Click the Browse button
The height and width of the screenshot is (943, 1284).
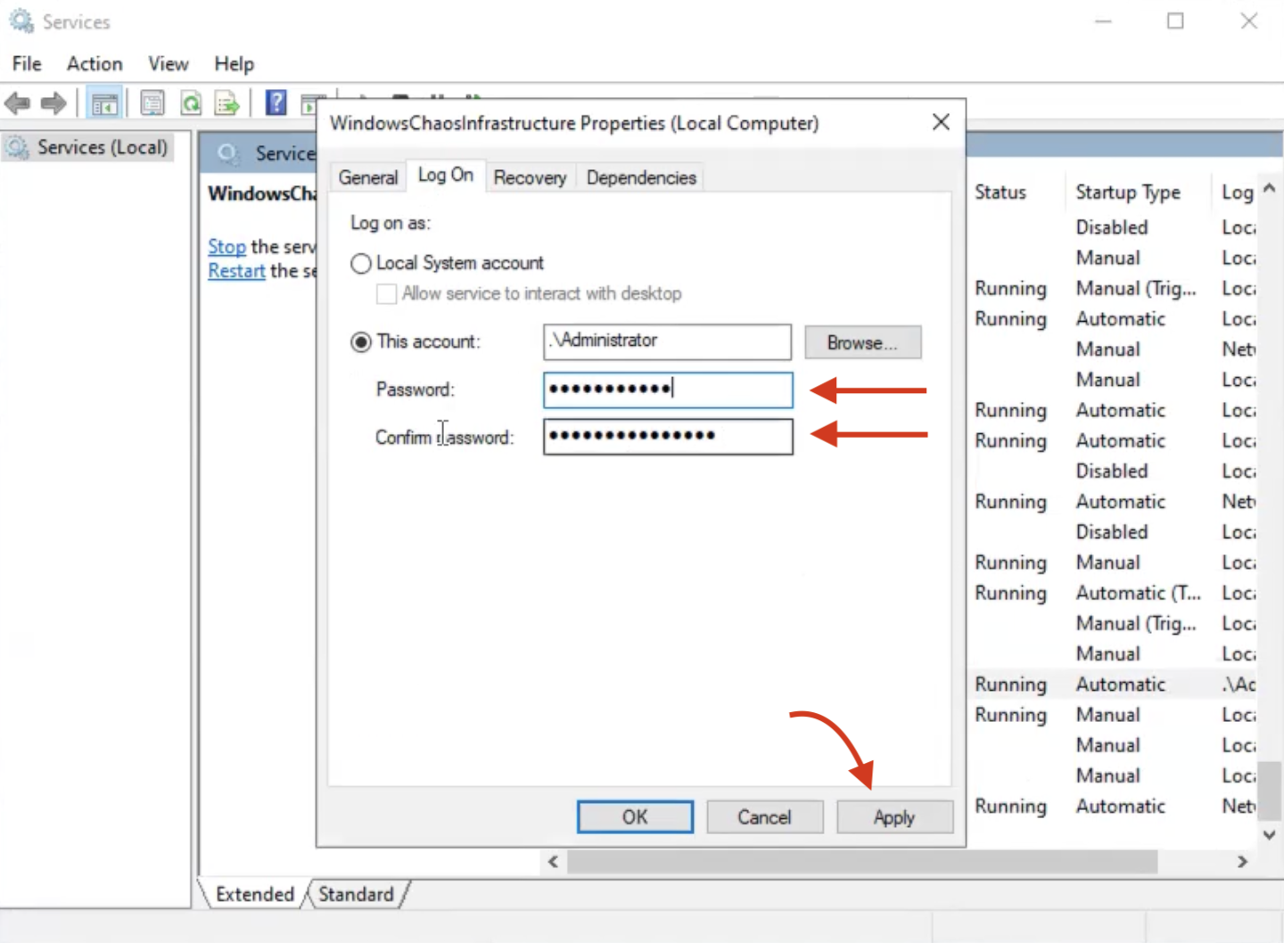(x=862, y=343)
